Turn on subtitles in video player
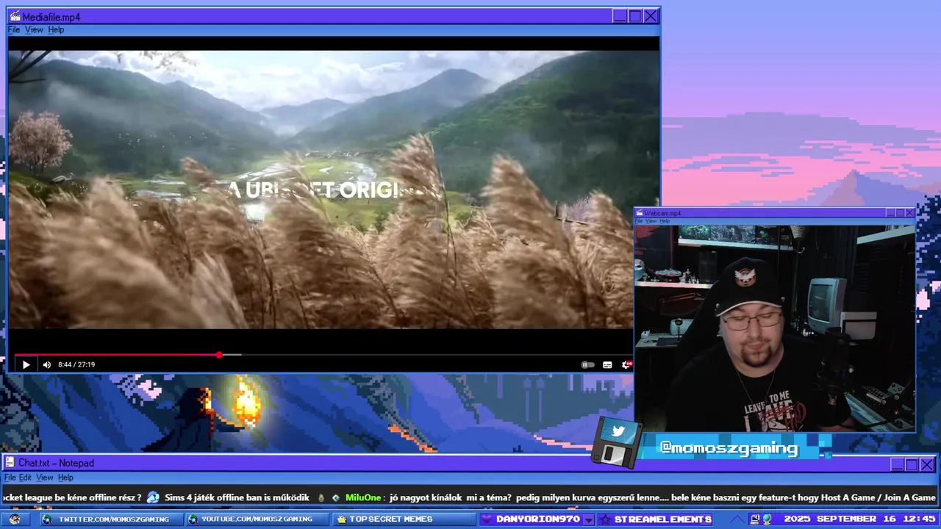The height and width of the screenshot is (529, 941). [x=607, y=364]
